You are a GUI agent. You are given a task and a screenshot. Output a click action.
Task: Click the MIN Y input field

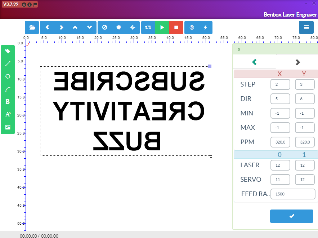coord(305,113)
